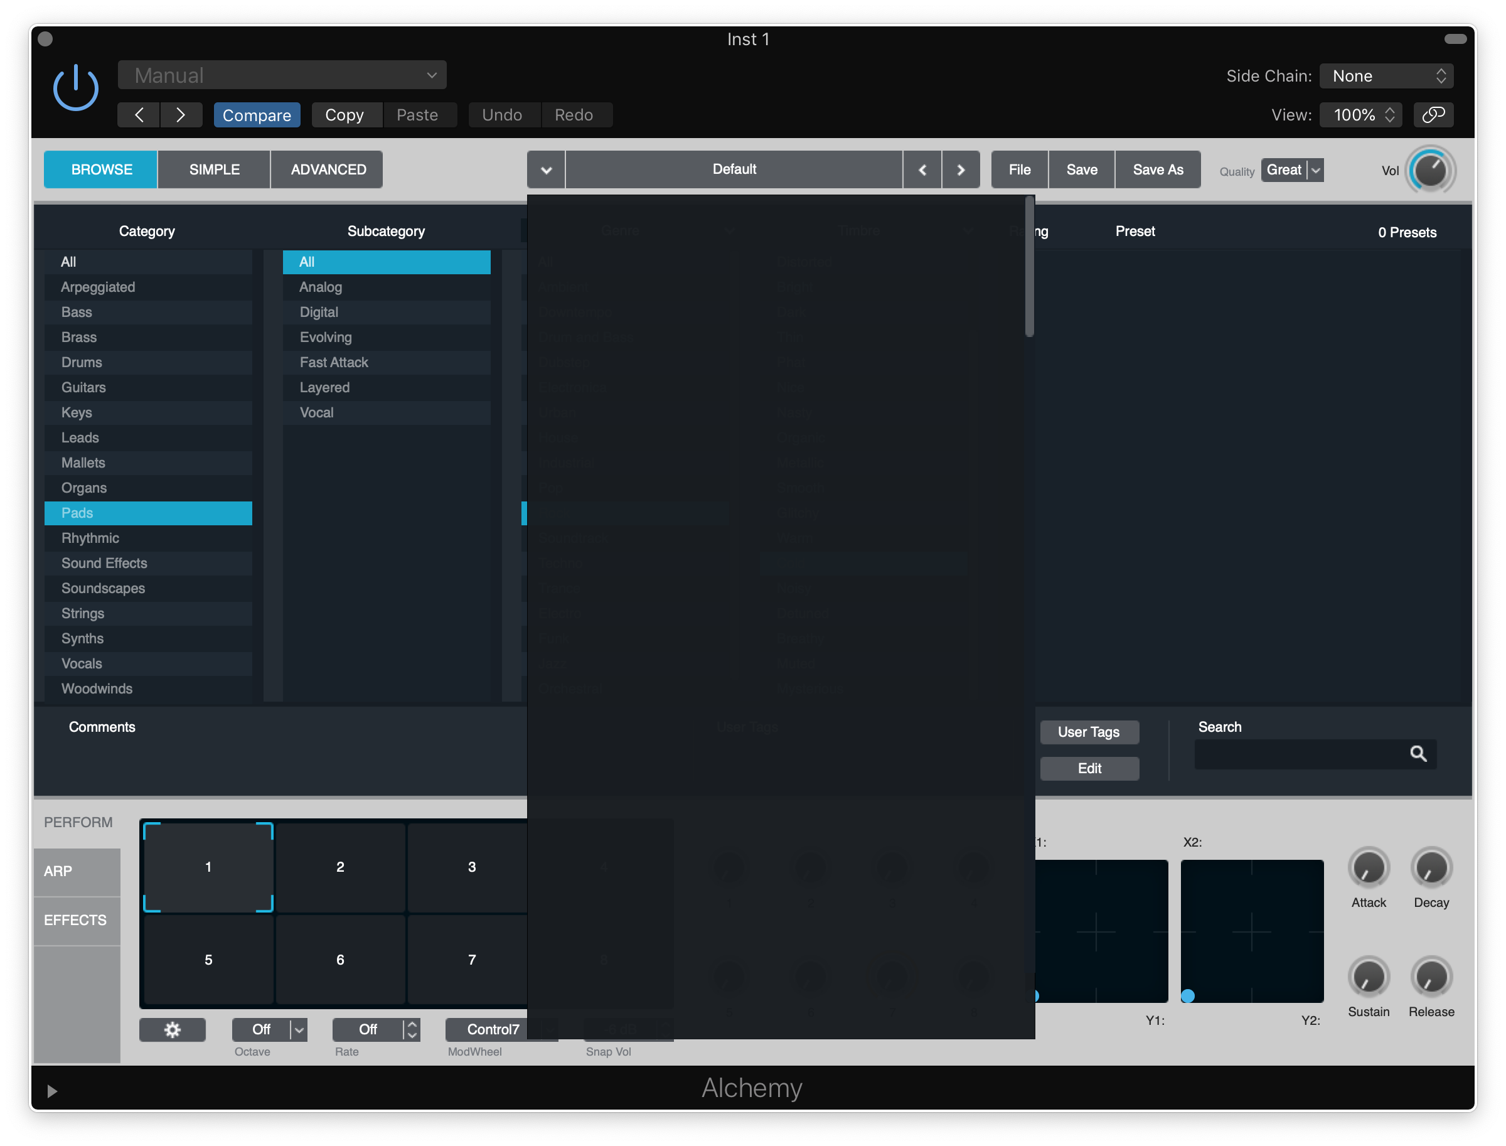The image size is (1506, 1146).
Task: Click the forward arrow beside the Manual field
Action: coord(181,115)
